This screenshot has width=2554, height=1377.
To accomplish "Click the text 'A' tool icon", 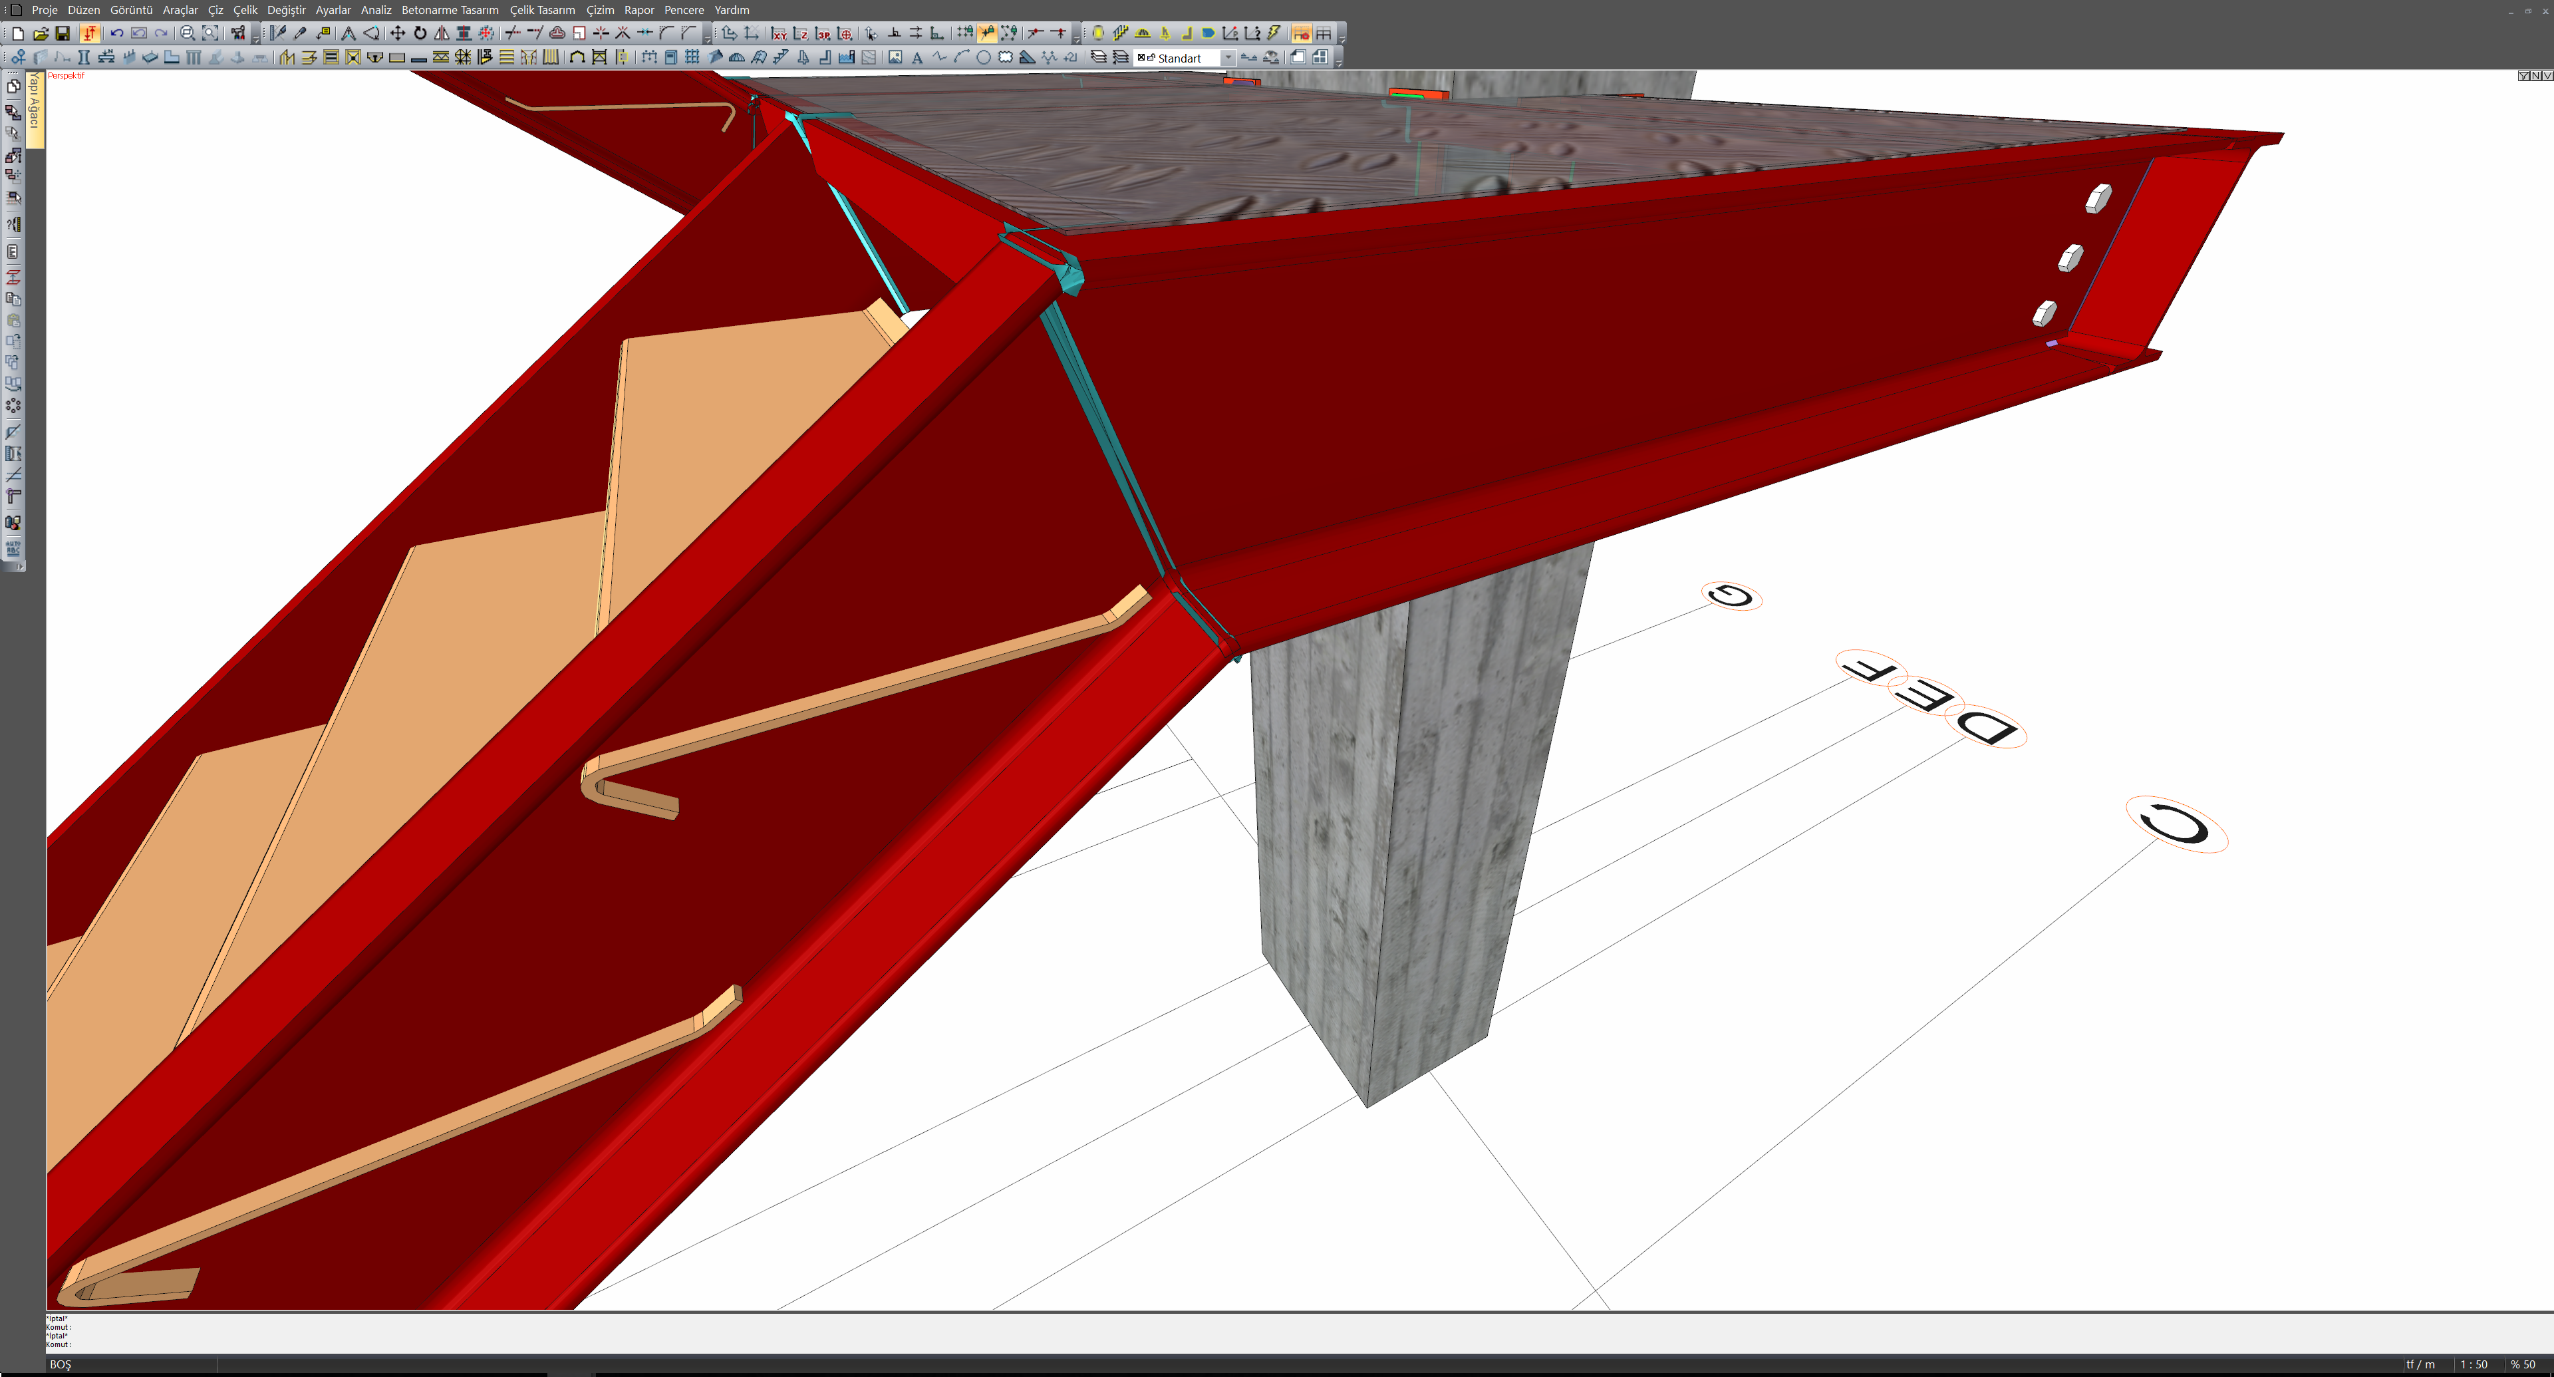I will pyautogui.click(x=917, y=57).
